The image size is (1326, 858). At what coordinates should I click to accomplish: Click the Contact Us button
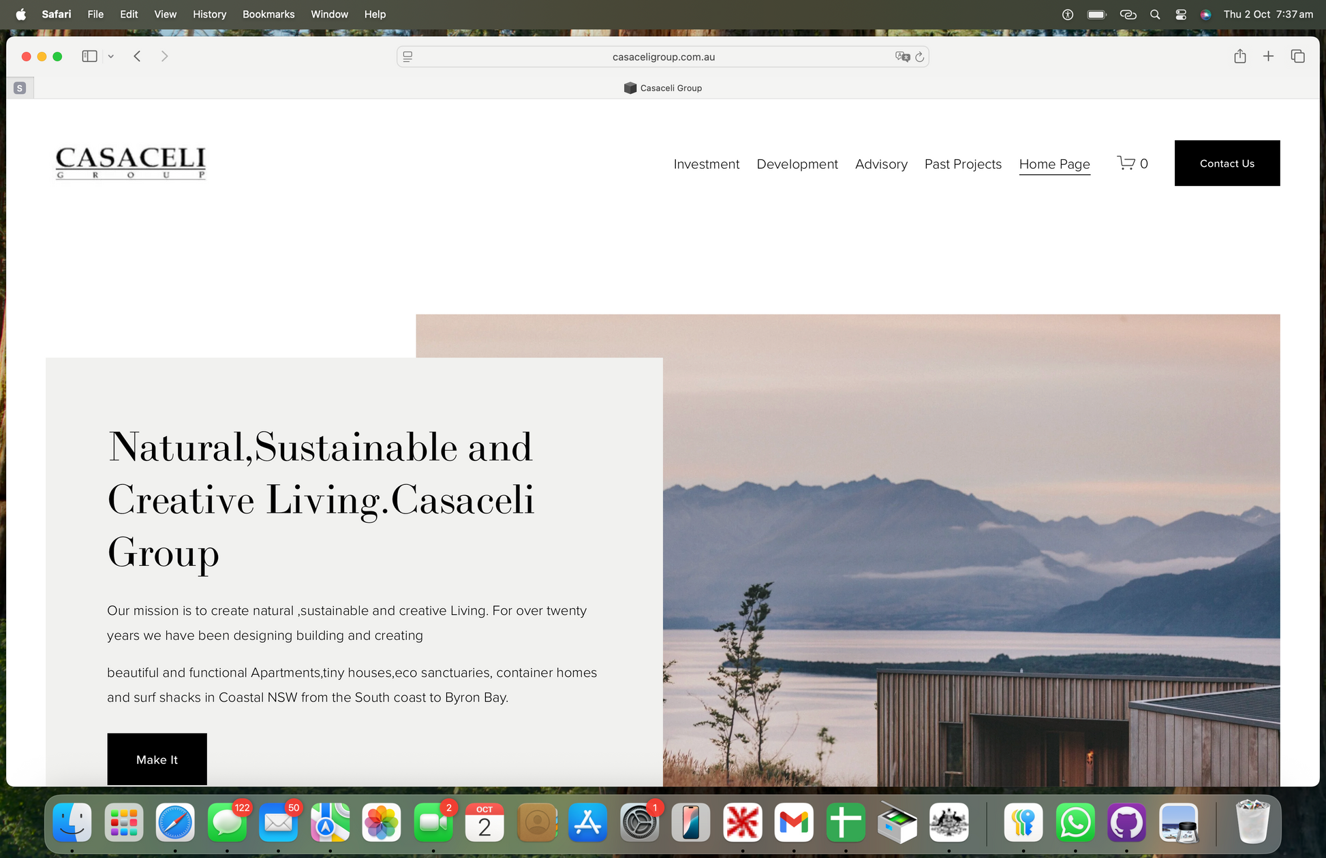(x=1227, y=163)
